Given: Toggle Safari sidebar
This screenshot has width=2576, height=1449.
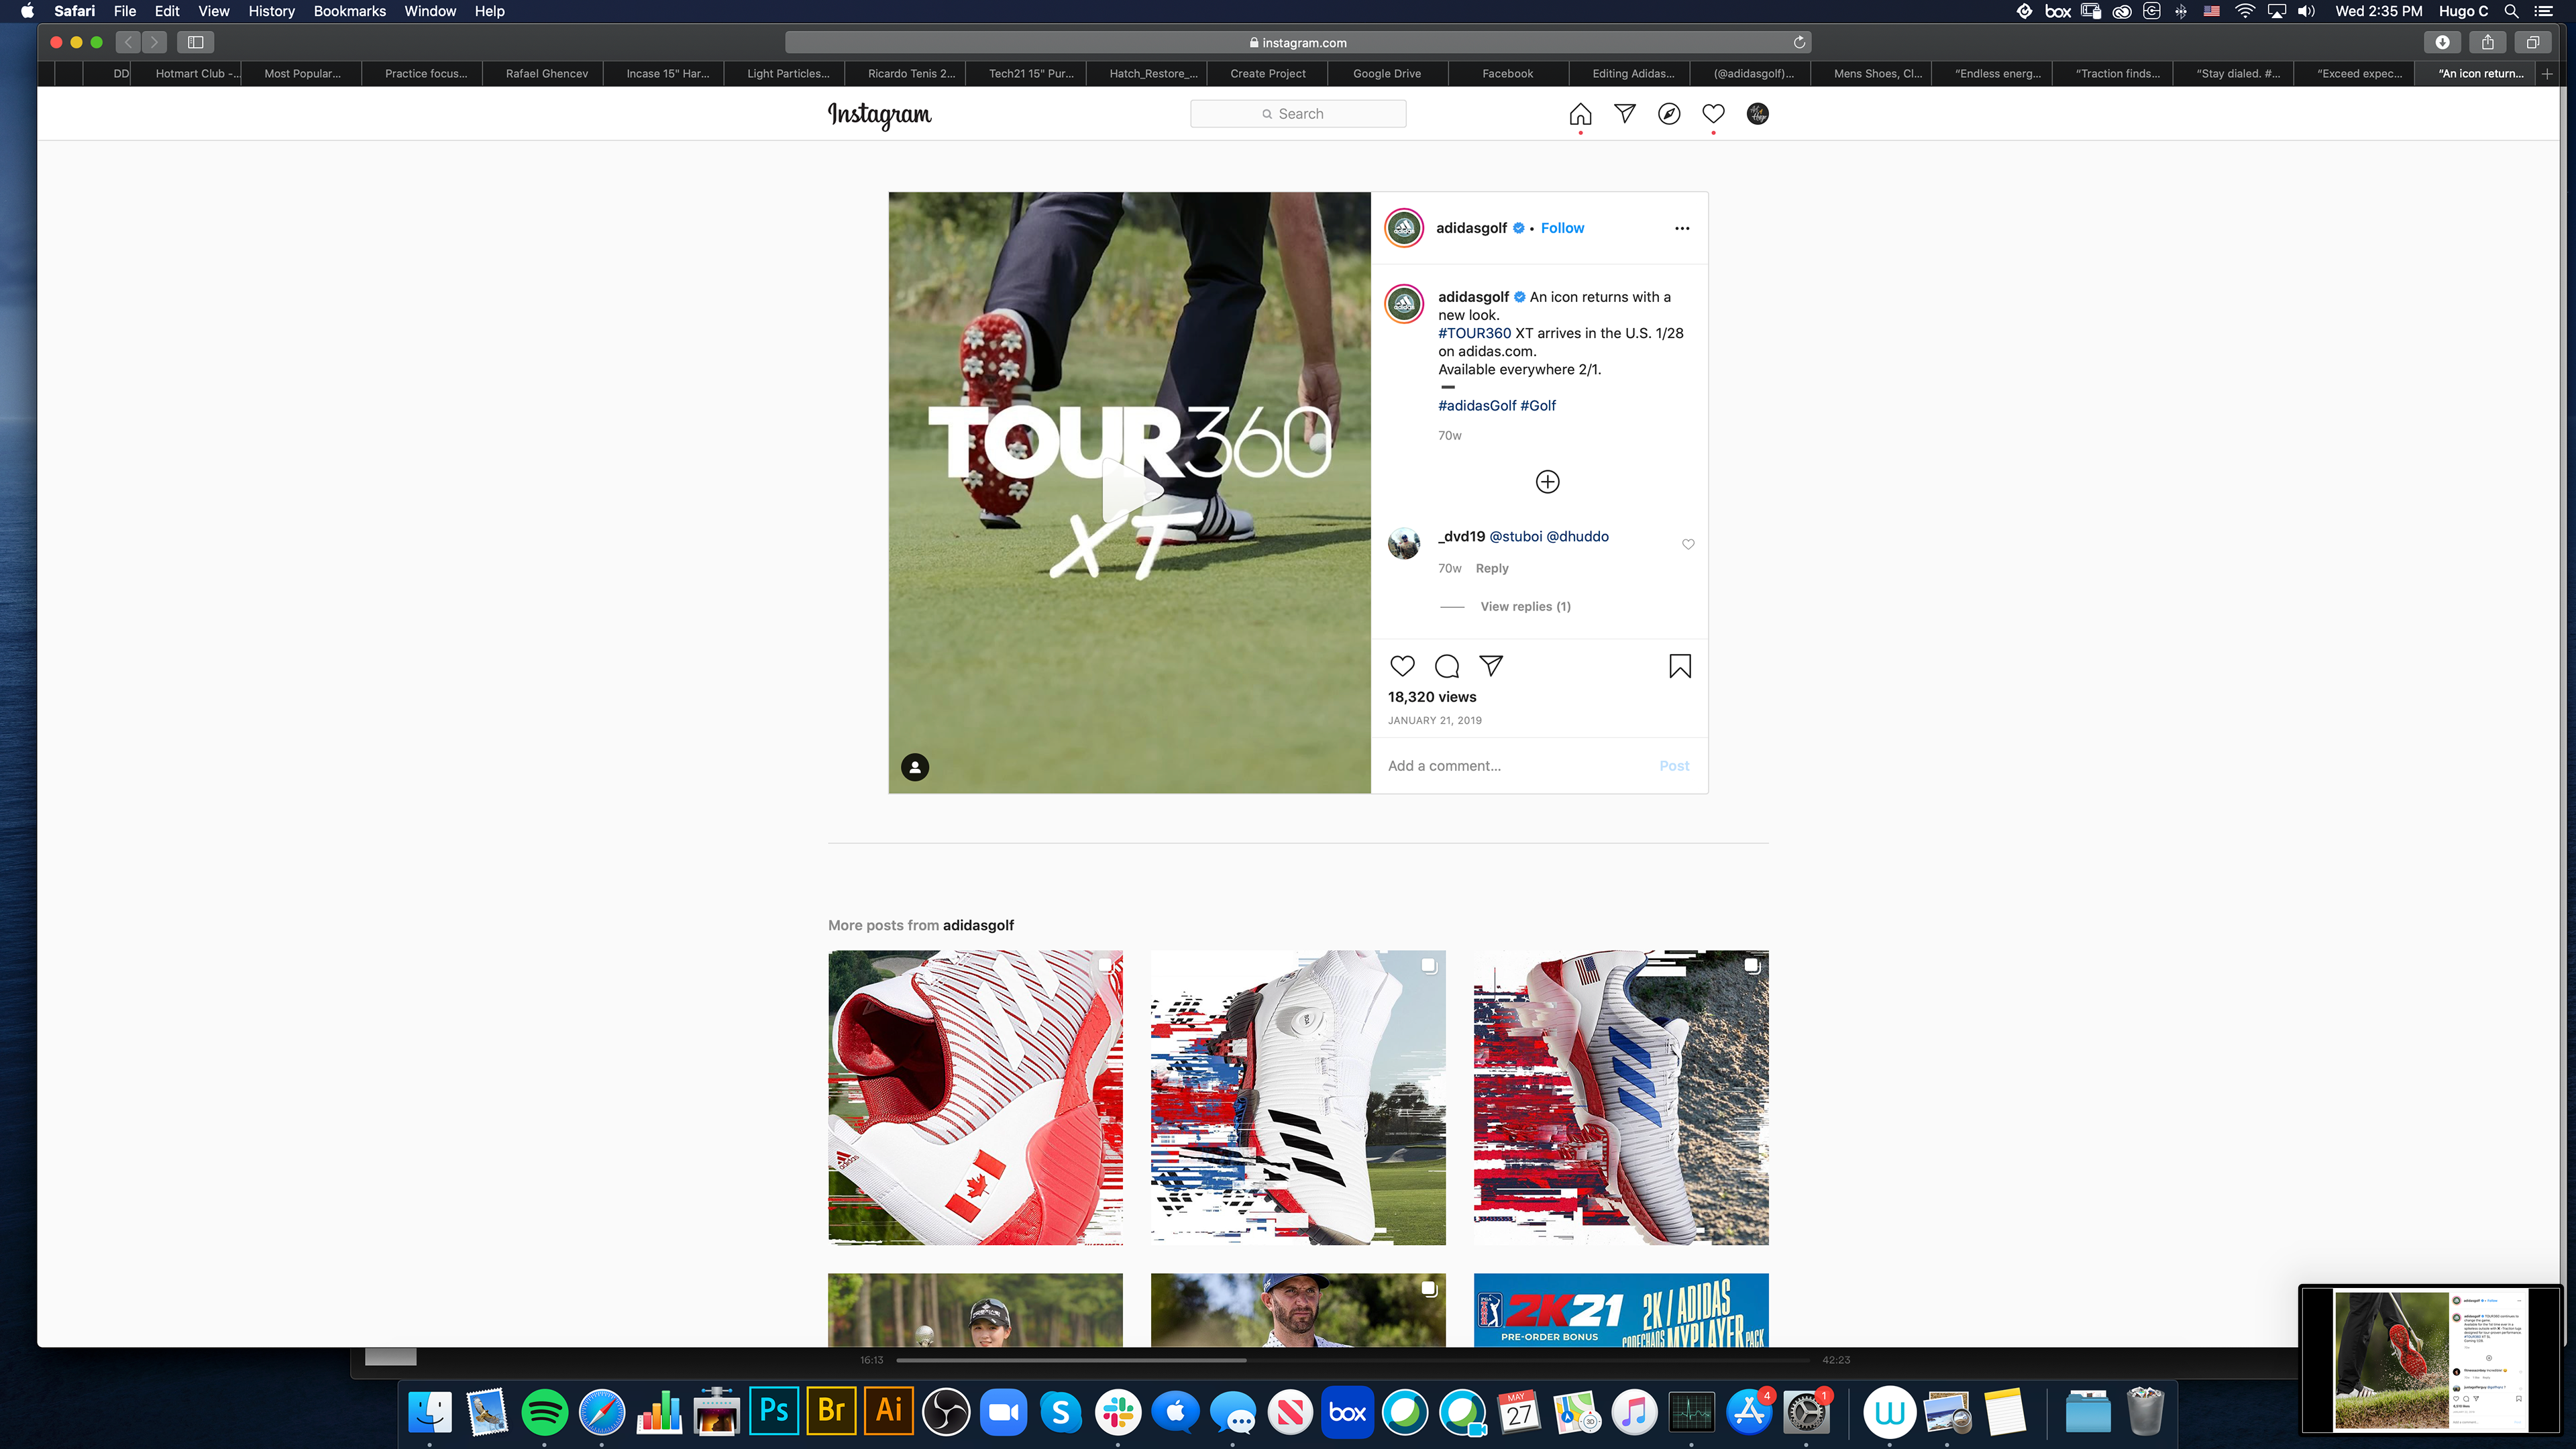Looking at the screenshot, I should pyautogui.click(x=195, y=42).
